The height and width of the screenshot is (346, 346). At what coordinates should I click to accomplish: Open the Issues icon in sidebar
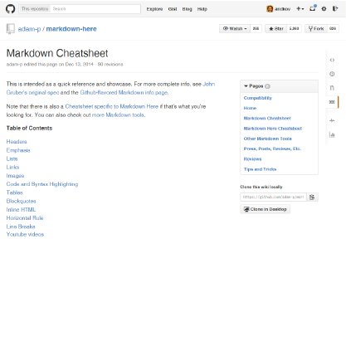click(x=332, y=74)
